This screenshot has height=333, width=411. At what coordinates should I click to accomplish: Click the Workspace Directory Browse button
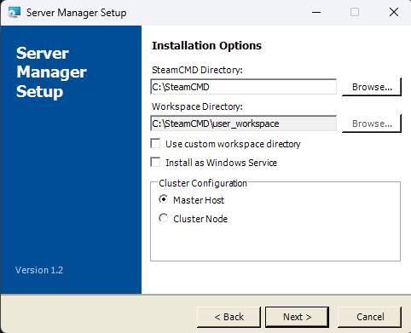(372, 123)
